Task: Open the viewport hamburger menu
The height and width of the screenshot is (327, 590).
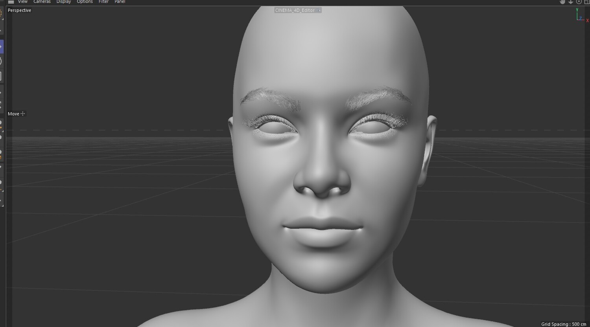Action: click(x=11, y=2)
